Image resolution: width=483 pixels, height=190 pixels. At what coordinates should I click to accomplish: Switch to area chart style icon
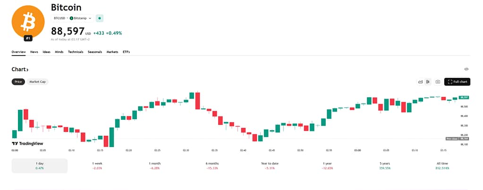click(x=420, y=82)
